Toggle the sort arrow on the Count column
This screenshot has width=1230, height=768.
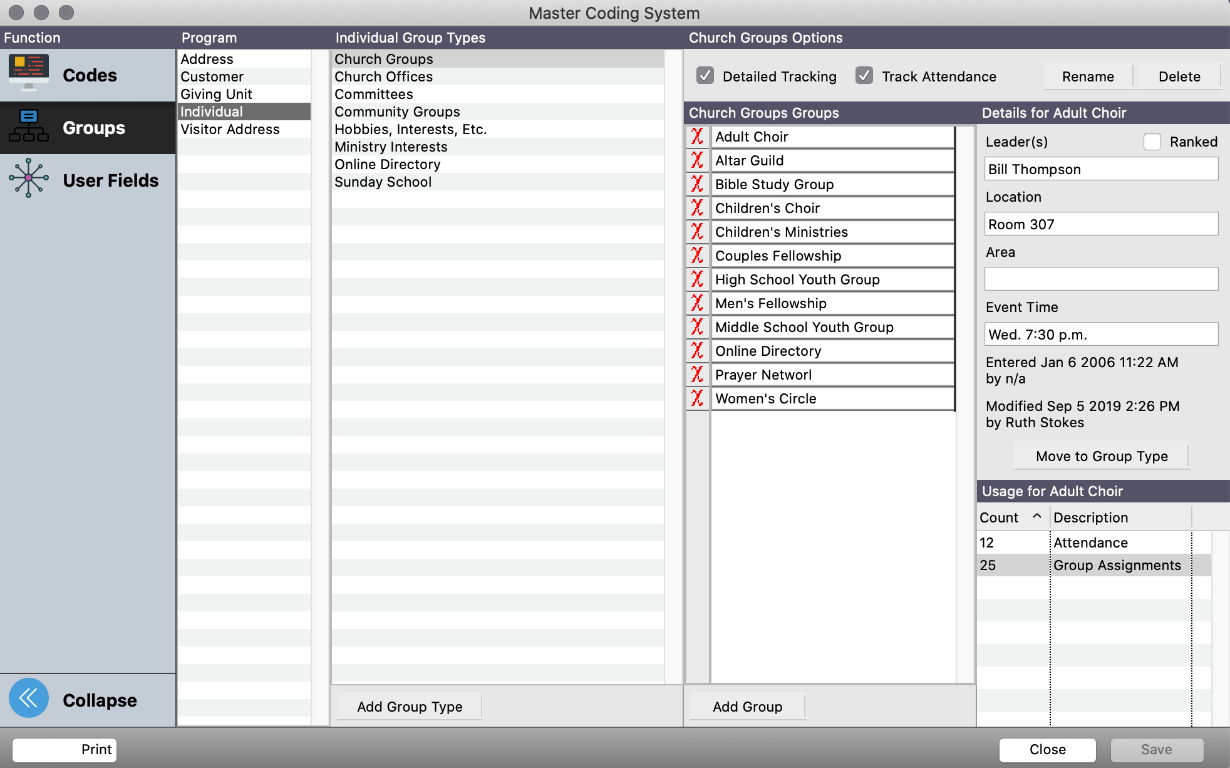coord(1036,517)
